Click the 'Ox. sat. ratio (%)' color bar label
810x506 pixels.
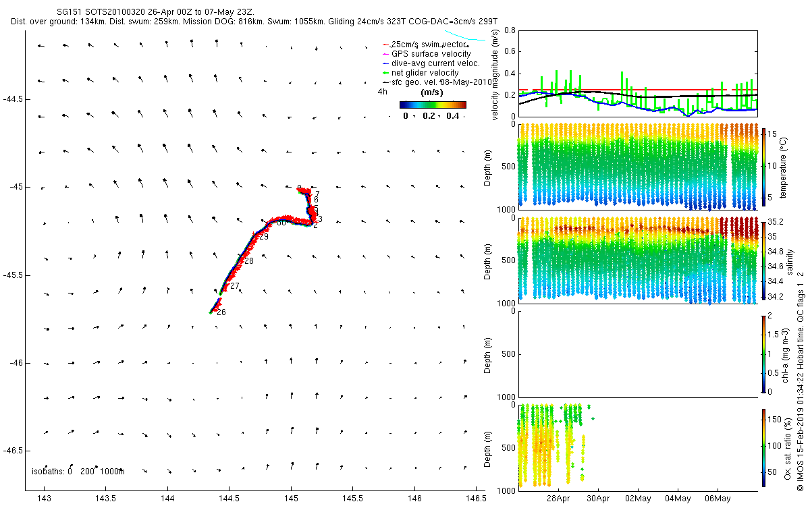tap(788, 448)
